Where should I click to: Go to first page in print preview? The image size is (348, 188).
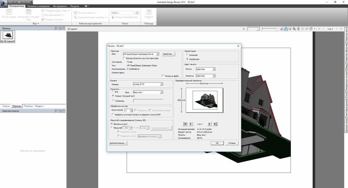tap(185, 124)
